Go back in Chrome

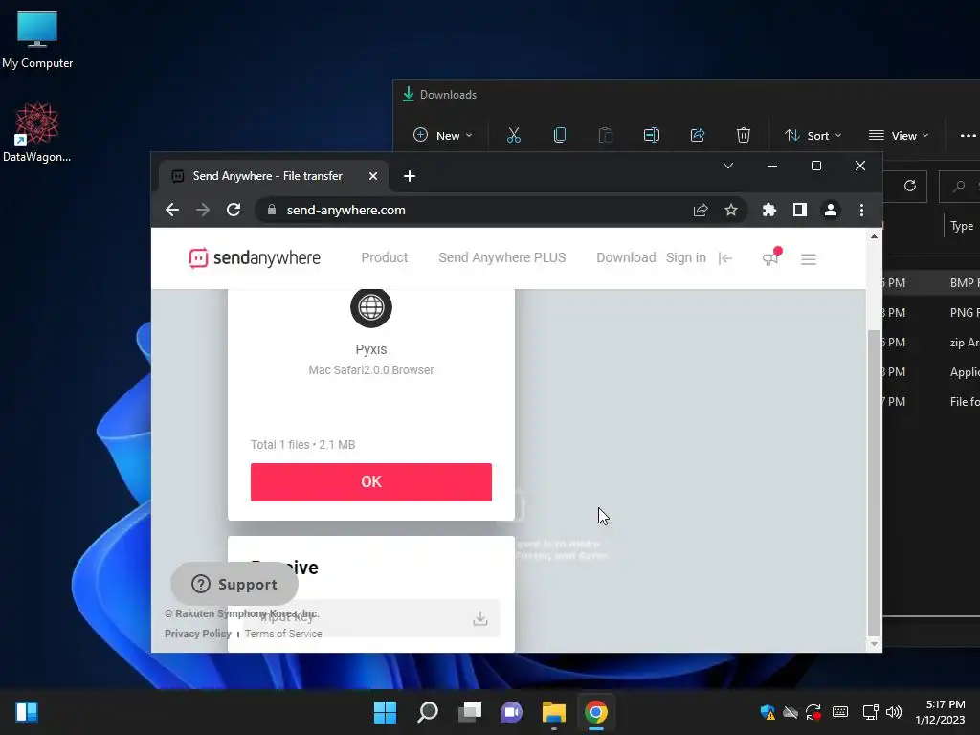tap(172, 210)
